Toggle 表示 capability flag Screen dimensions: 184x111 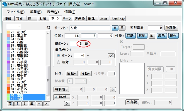[x=162, y=36]
